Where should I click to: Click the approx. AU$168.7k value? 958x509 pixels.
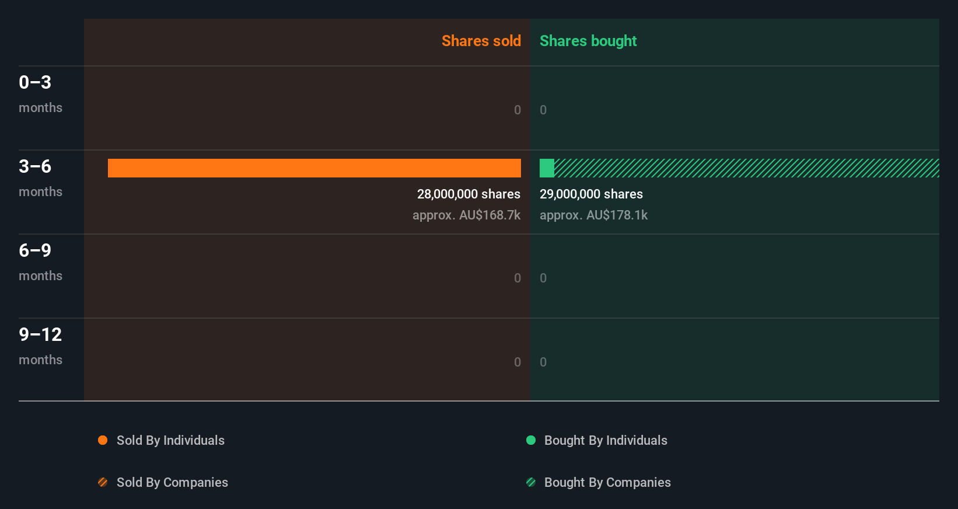click(x=466, y=215)
